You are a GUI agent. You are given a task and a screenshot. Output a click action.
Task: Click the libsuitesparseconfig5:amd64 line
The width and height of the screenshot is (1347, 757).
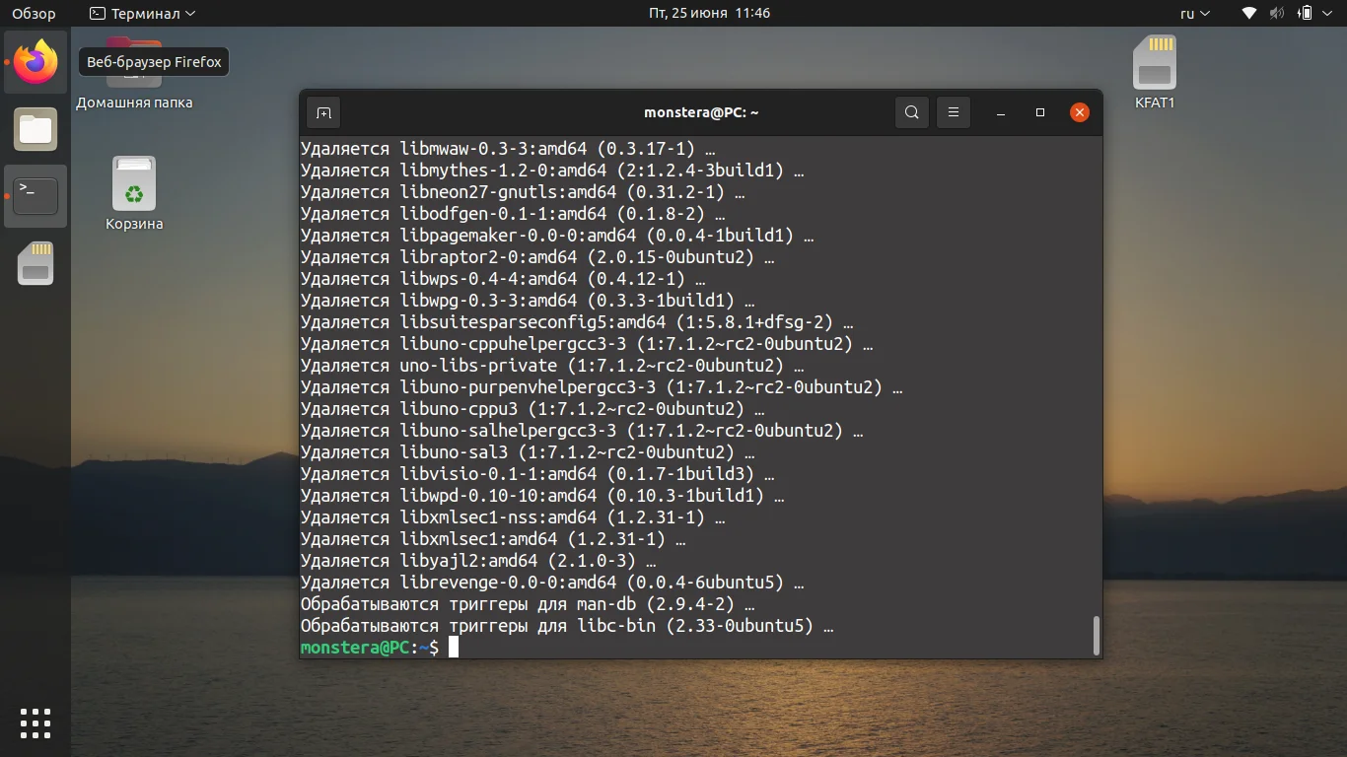(x=577, y=322)
